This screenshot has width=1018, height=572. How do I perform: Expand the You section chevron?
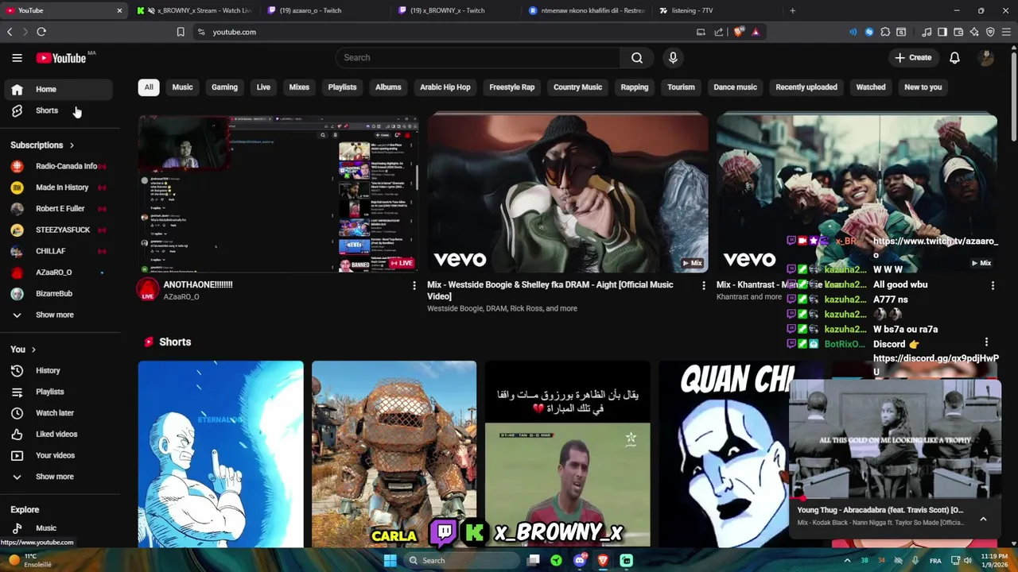[x=33, y=350]
